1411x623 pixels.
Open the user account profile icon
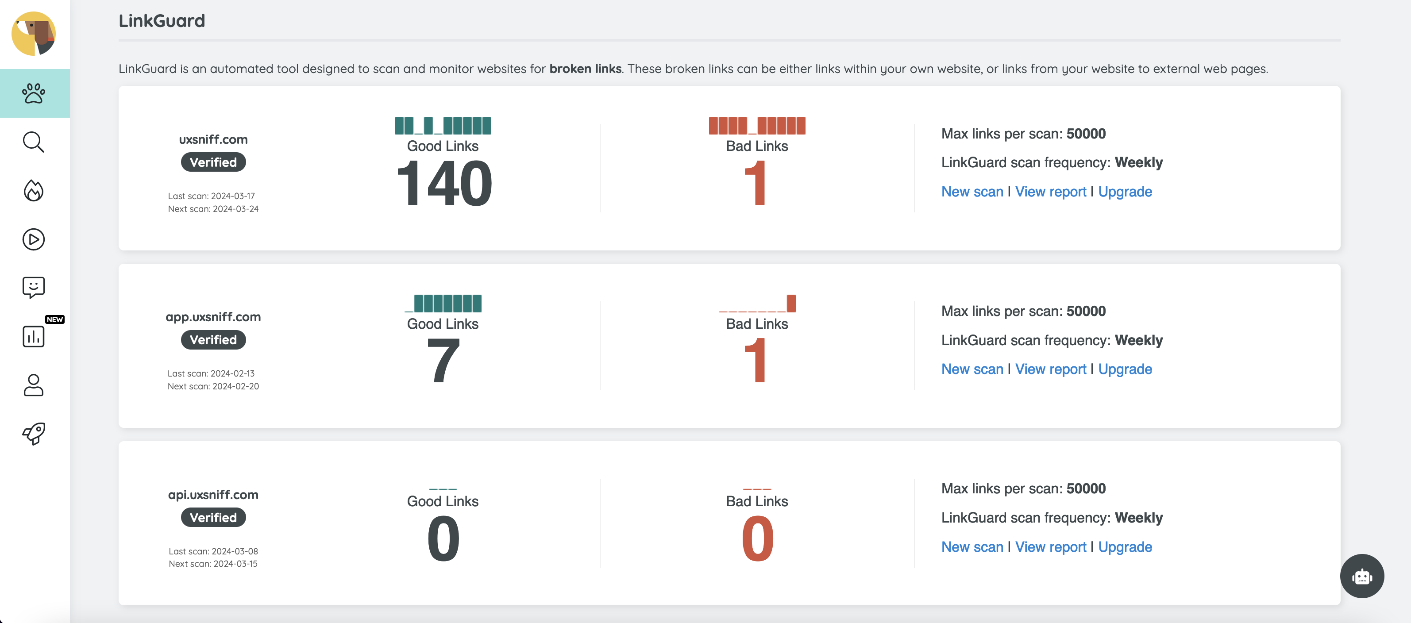(33, 385)
